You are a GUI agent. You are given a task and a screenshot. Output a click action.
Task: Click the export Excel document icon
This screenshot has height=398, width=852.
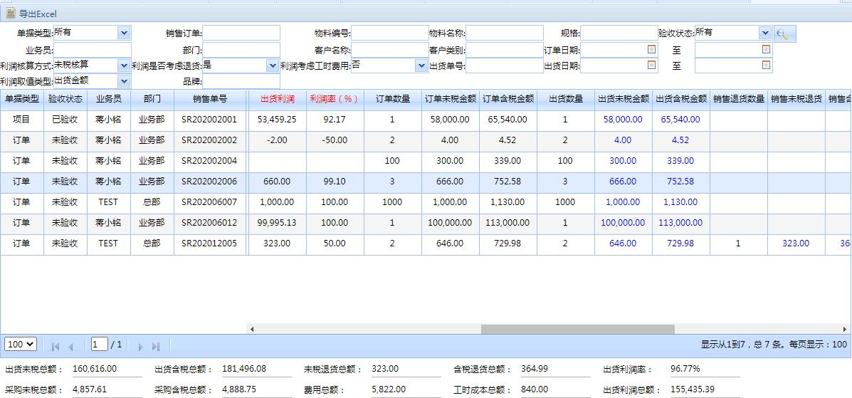[11, 14]
